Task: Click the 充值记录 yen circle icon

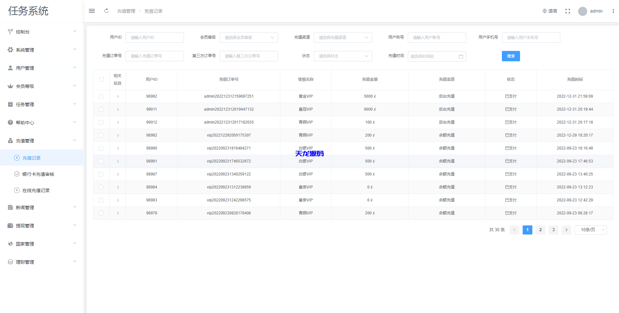Action: point(17,158)
